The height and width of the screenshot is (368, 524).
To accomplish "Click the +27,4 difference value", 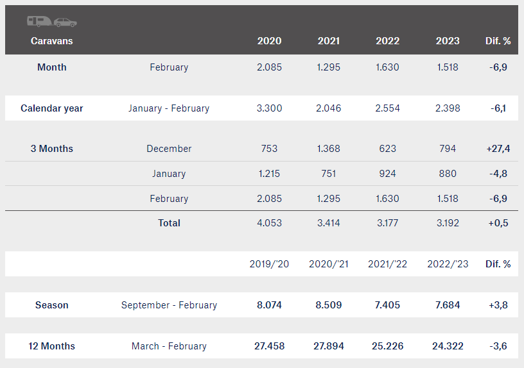I will coord(498,149).
